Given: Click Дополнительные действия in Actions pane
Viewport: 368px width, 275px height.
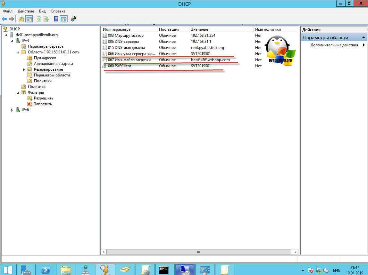Looking at the screenshot, I should coord(334,45).
